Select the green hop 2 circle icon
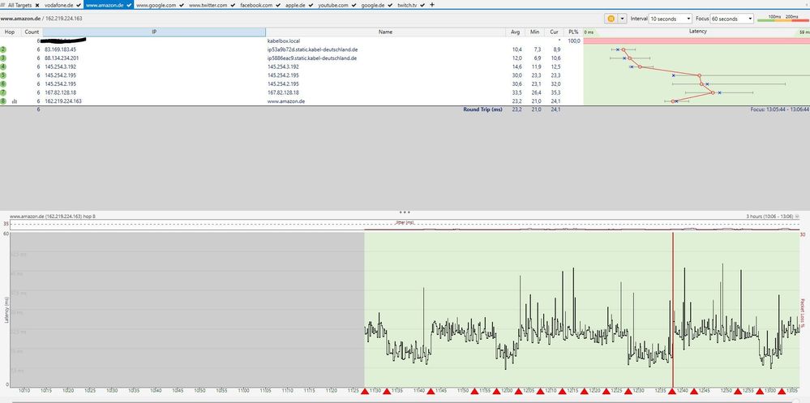810x403 pixels. tap(4, 49)
